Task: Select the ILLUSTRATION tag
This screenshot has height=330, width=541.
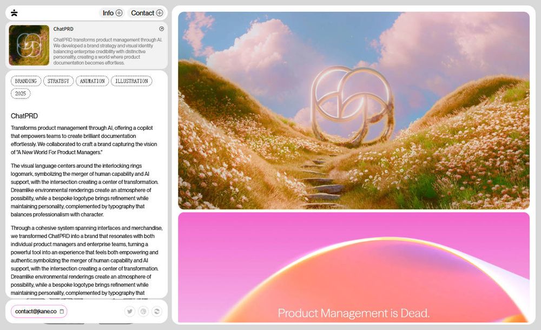Action: pos(131,81)
